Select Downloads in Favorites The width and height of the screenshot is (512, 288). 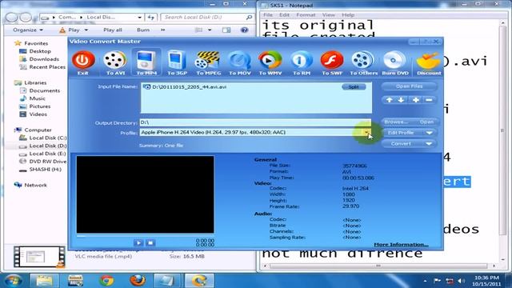44,59
